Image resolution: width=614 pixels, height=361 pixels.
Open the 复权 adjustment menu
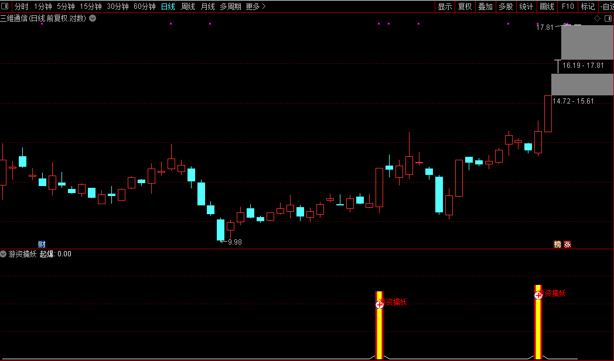click(465, 6)
